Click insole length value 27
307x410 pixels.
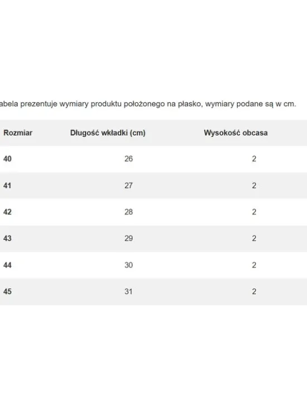point(128,186)
